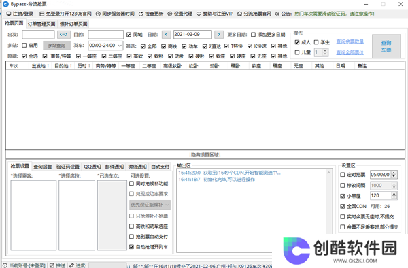Click the date field 2021-02-09
The width and height of the screenshot is (408, 268).
coord(192,34)
